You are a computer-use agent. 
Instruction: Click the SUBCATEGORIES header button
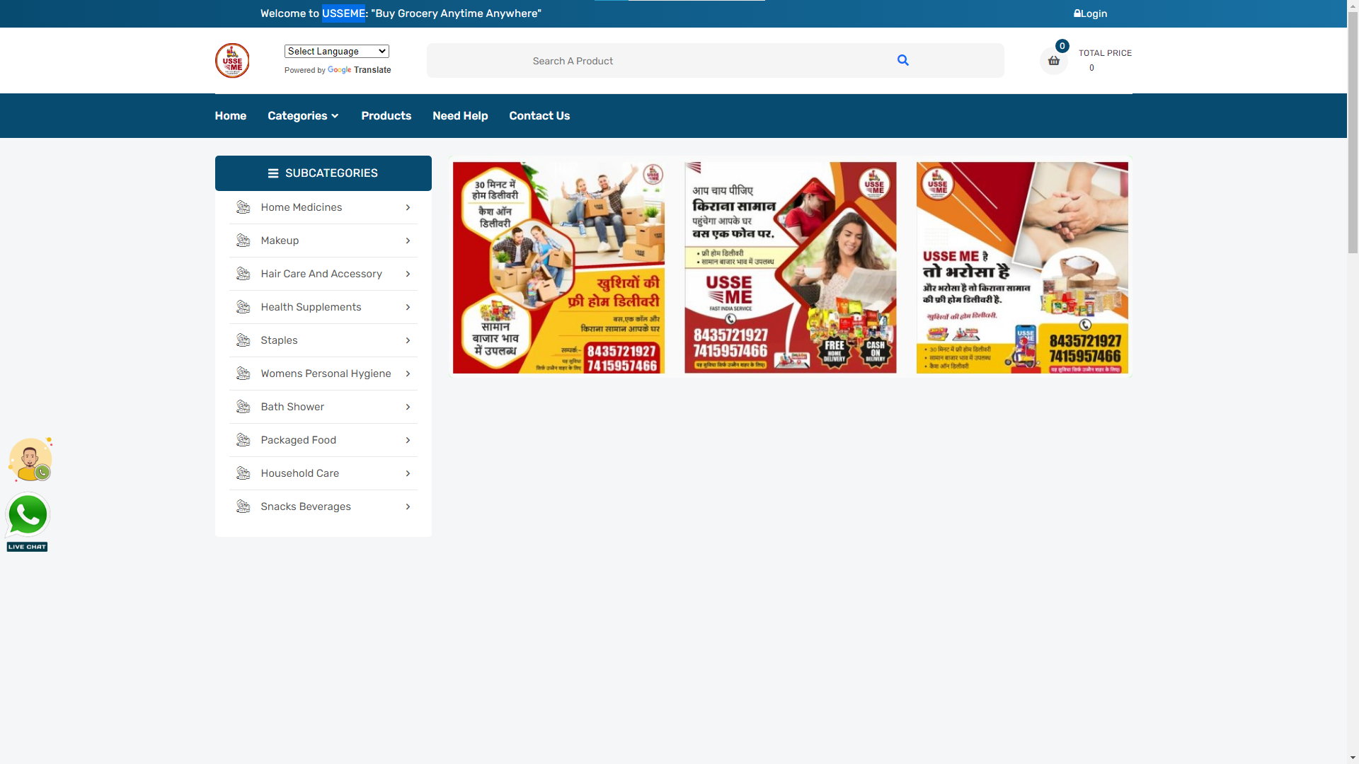pyautogui.click(x=323, y=173)
